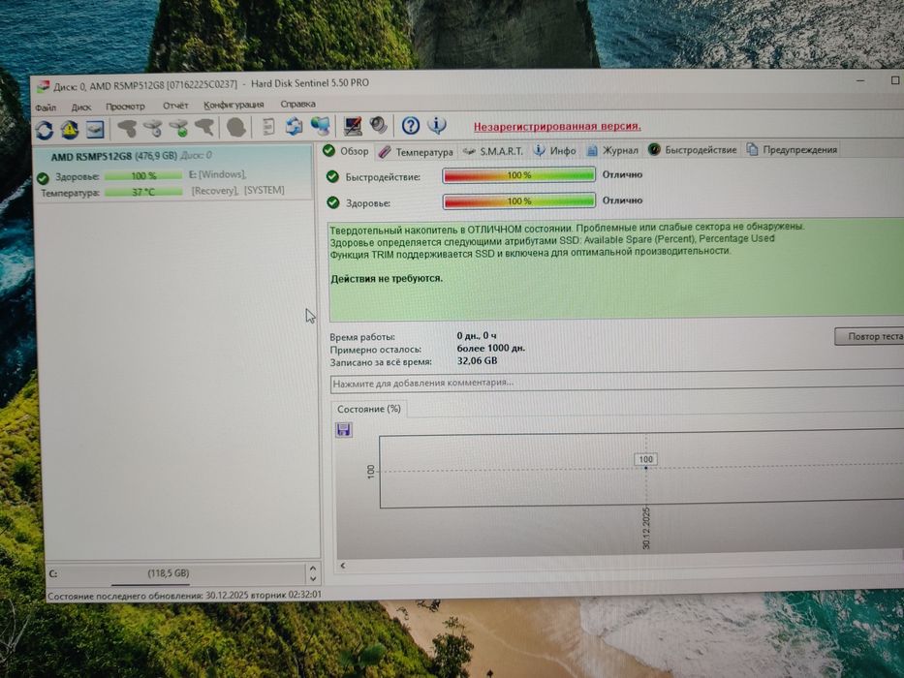Click the blue arrows refresh-page toolbar icon
The height and width of the screenshot is (678, 904).
point(294,126)
